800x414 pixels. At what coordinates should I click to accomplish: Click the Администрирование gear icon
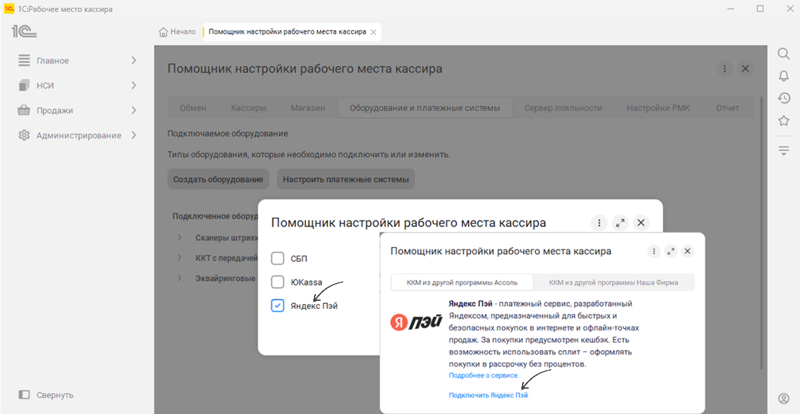point(24,135)
